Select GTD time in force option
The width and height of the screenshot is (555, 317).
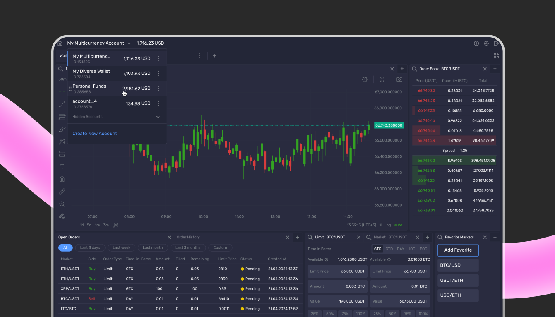click(389, 249)
